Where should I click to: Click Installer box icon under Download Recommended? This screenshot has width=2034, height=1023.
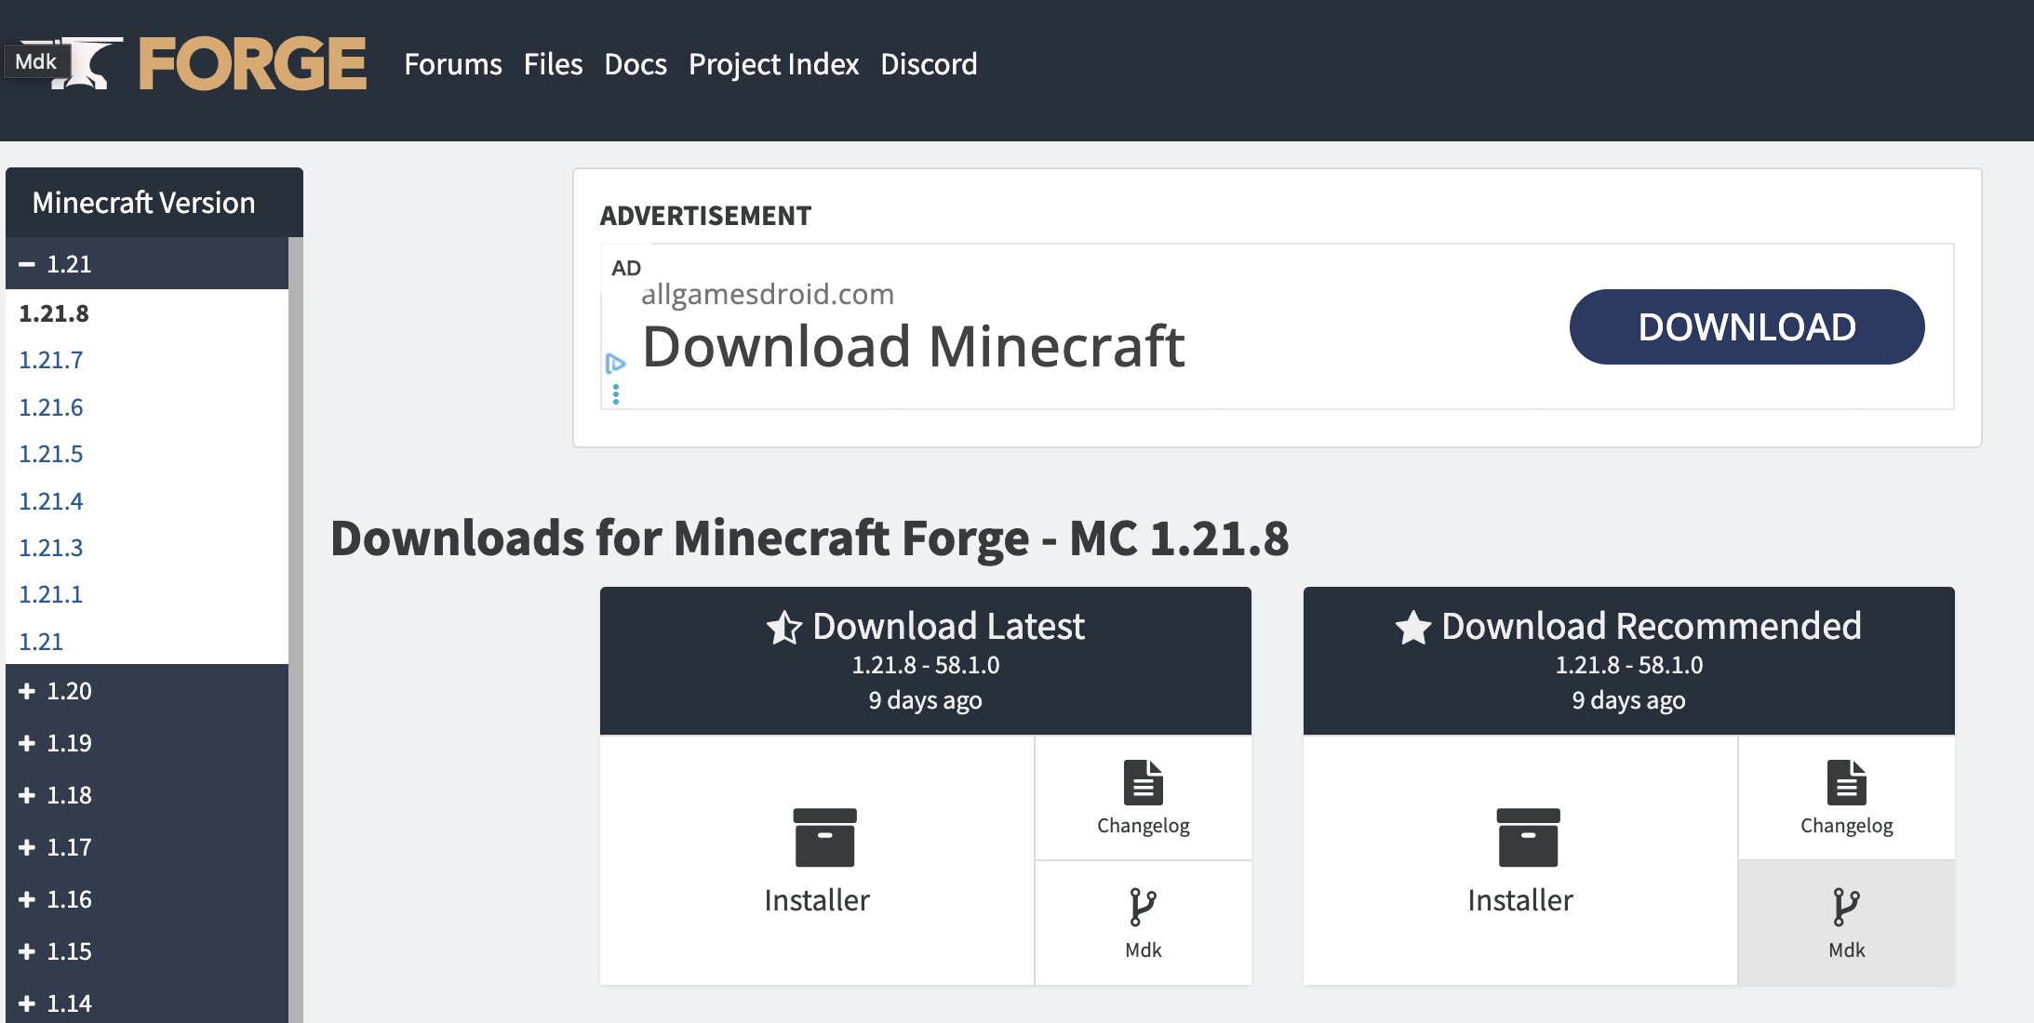1527,837
